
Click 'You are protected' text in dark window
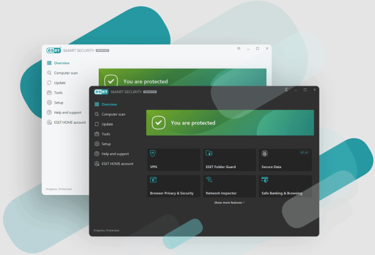pyautogui.click(x=193, y=123)
